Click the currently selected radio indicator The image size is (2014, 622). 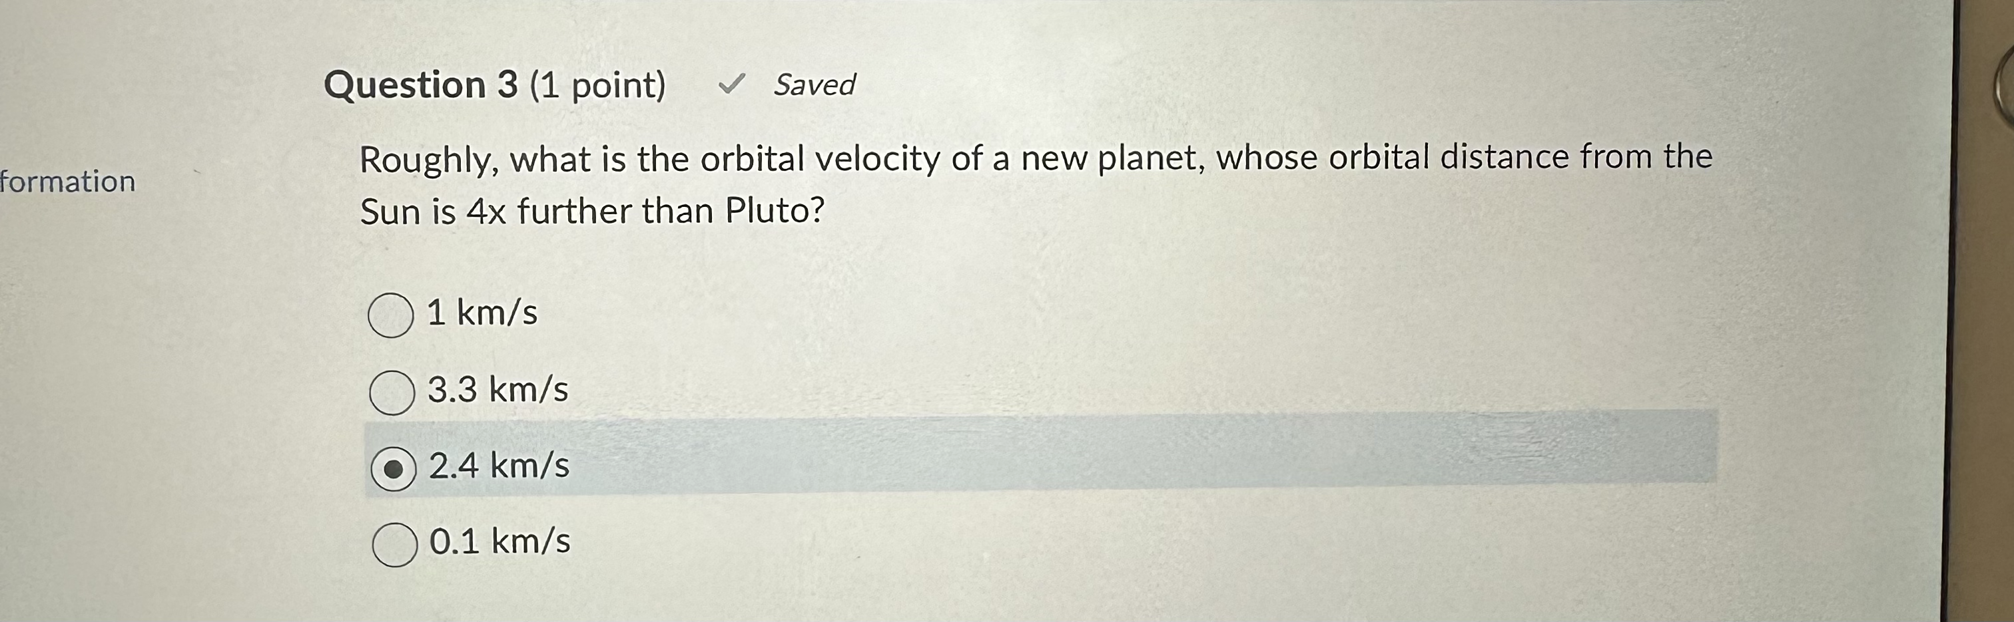tap(394, 470)
